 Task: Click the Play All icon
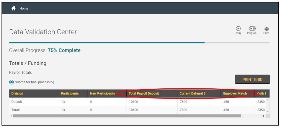(252, 28)
